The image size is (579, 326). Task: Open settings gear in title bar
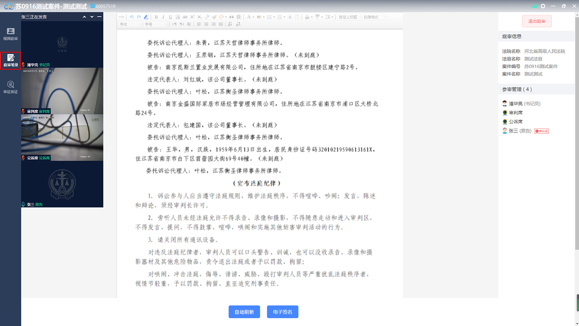[x=543, y=6]
